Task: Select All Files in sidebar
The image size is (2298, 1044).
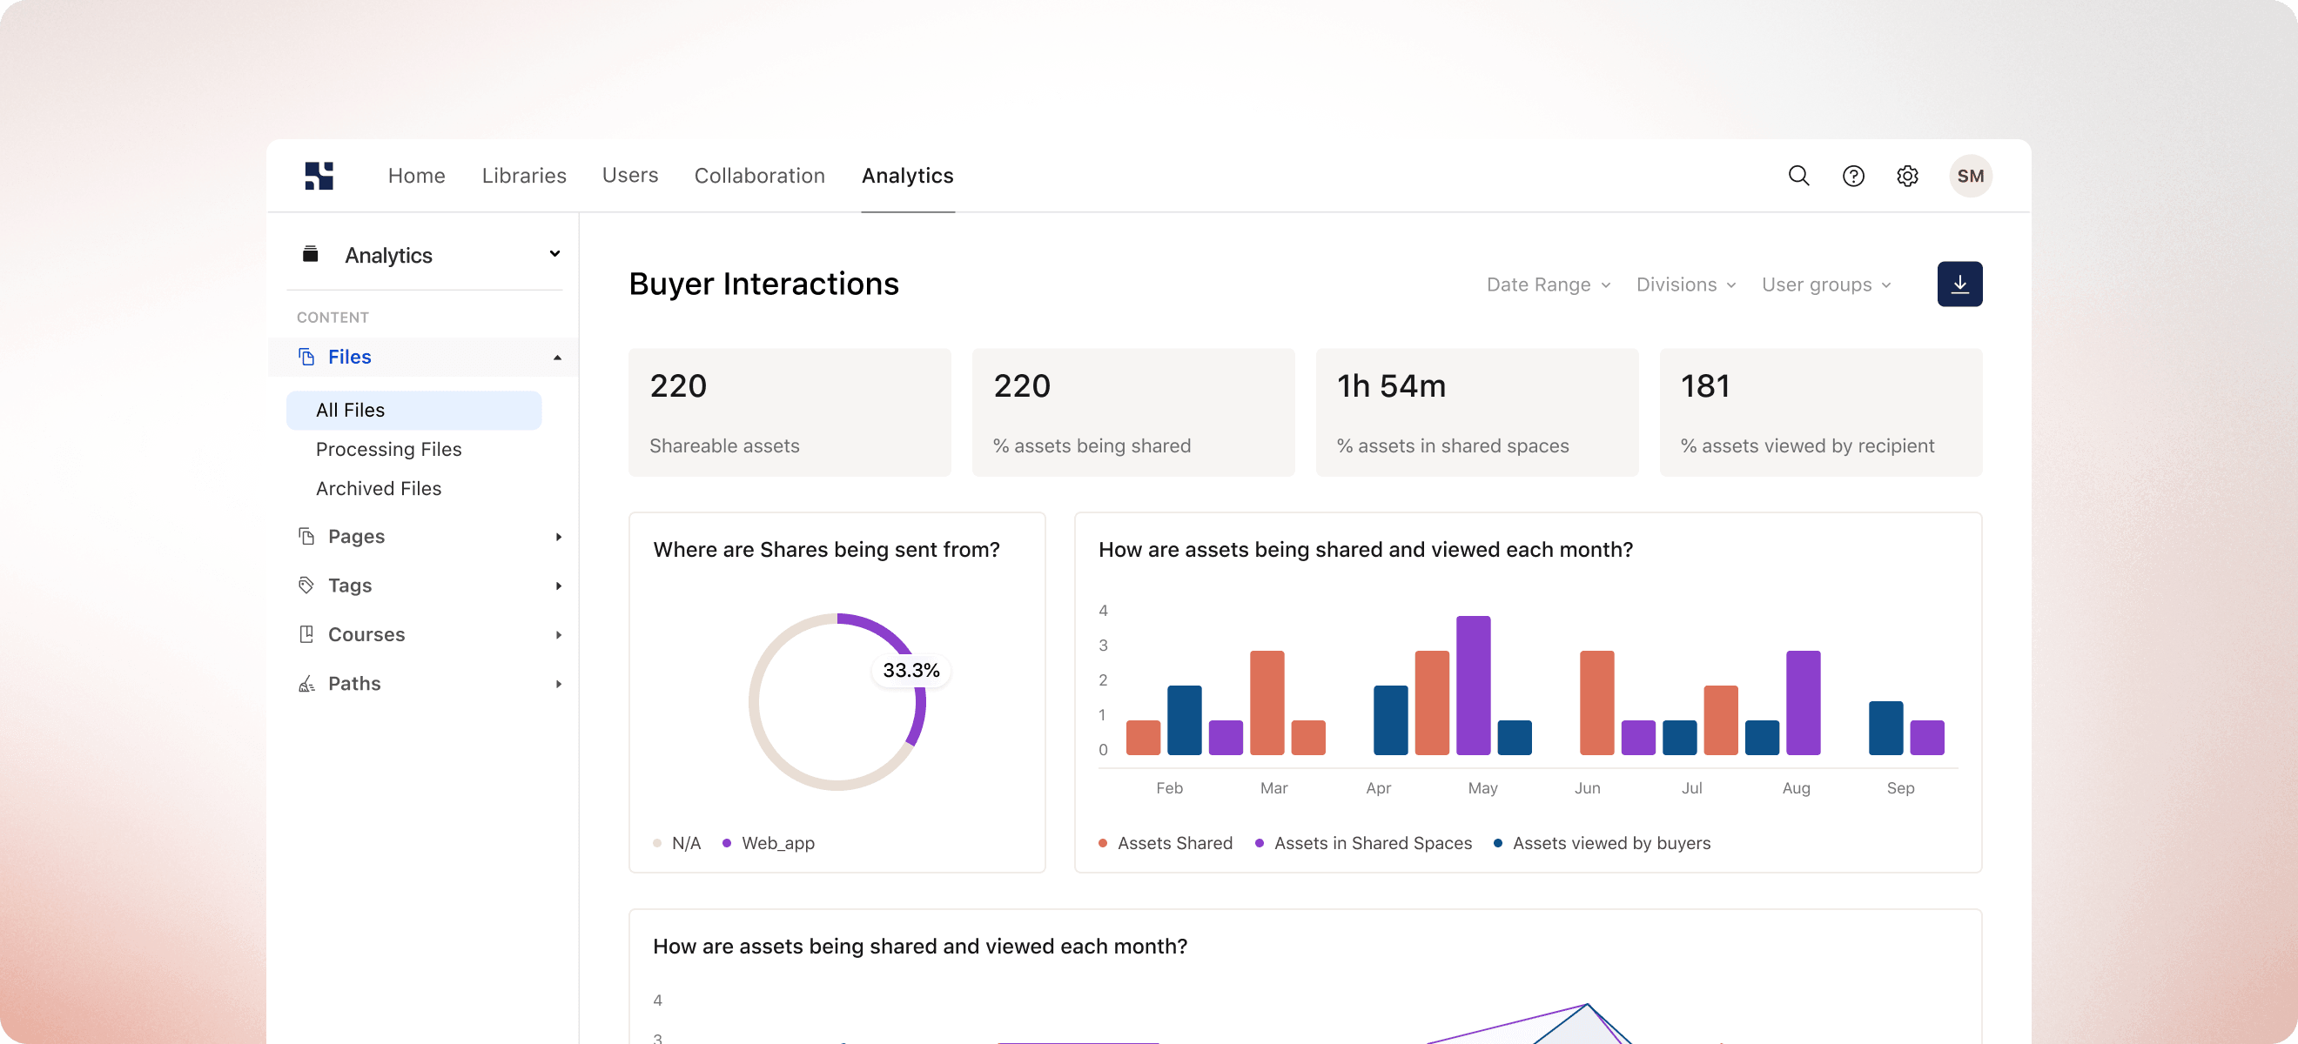Action: pyautogui.click(x=414, y=410)
